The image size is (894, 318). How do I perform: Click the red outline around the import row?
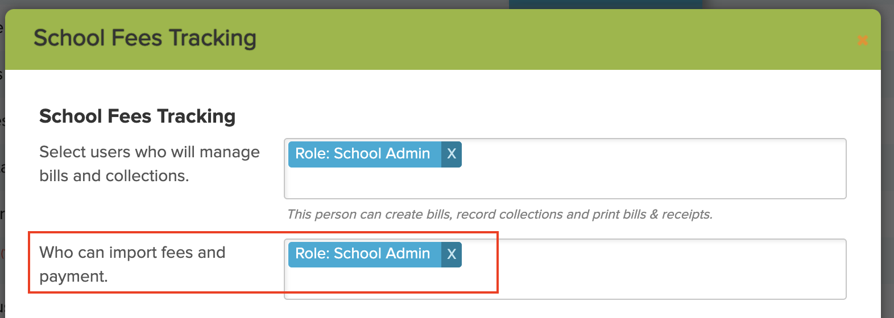coord(263,232)
